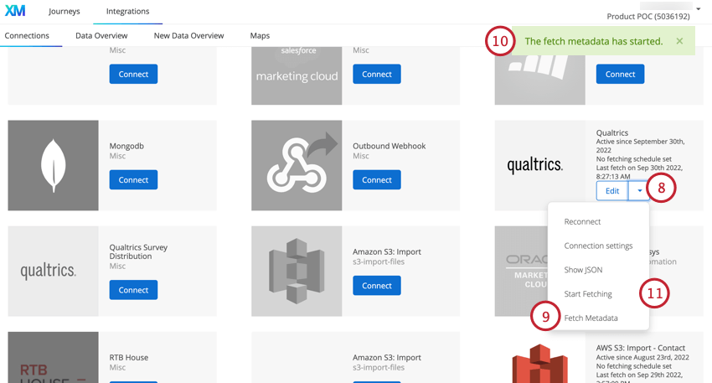712x383 pixels.
Task: Open the Journeys tab
Action: pyautogui.click(x=64, y=12)
